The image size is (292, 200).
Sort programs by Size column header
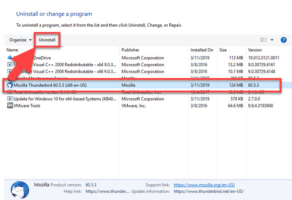point(223,50)
